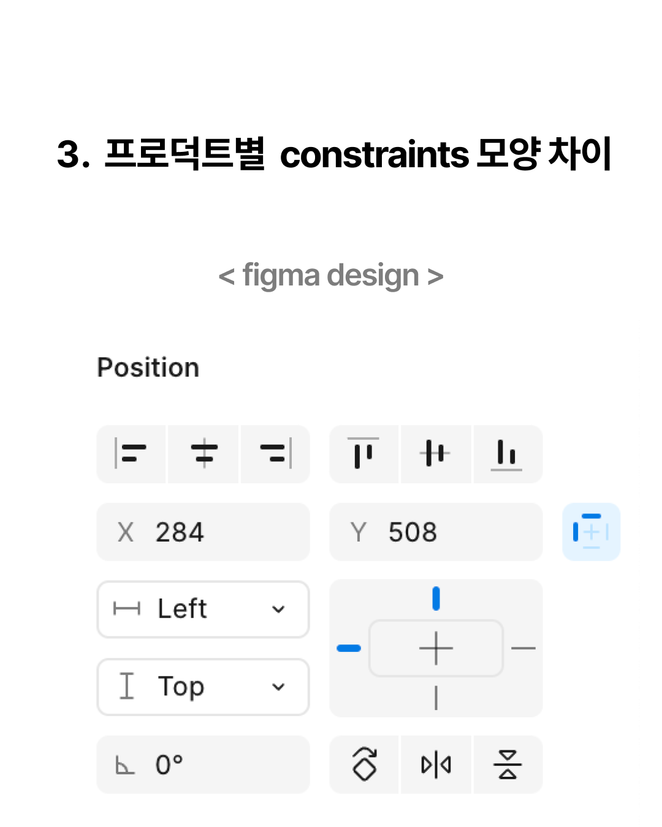This screenshot has width=662, height=827.
Task: Click the X position field 284
Action: click(204, 532)
